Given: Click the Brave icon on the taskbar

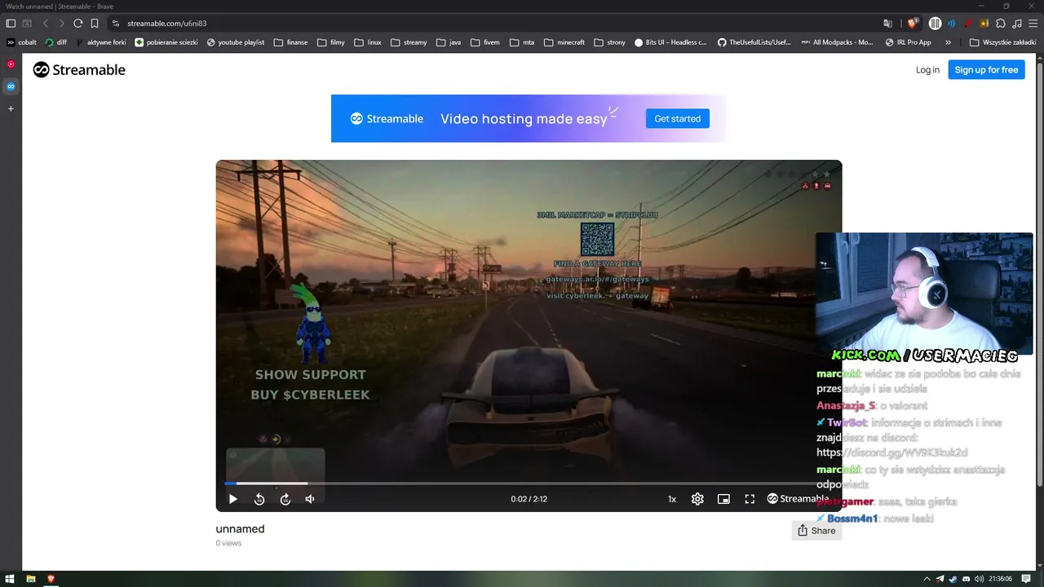Looking at the screenshot, I should 51,579.
